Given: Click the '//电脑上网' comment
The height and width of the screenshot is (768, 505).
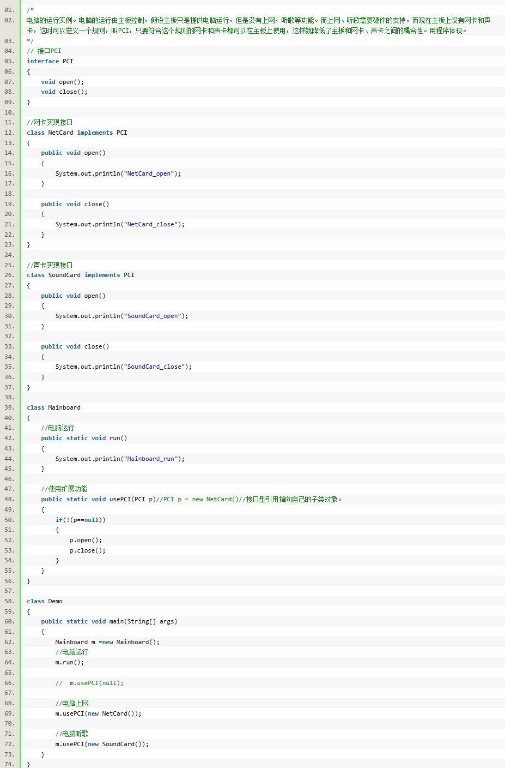Looking at the screenshot, I should click(72, 703).
